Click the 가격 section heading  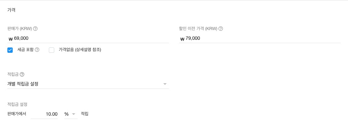coord(11,10)
